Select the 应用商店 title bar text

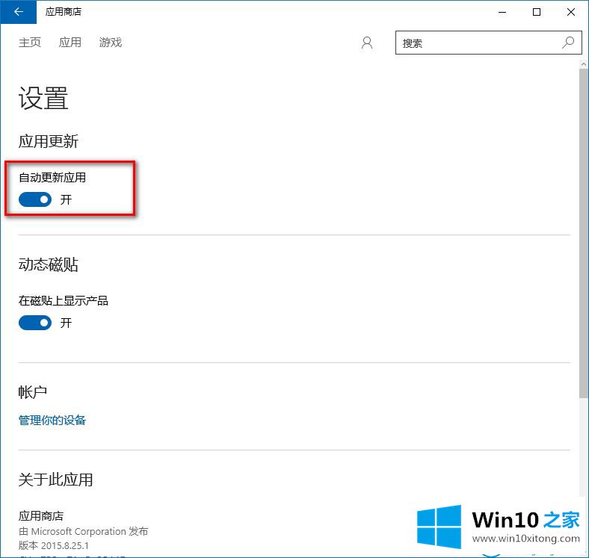pos(64,12)
